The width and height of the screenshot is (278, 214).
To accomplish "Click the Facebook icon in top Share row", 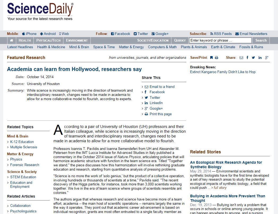I will coord(247,57).
